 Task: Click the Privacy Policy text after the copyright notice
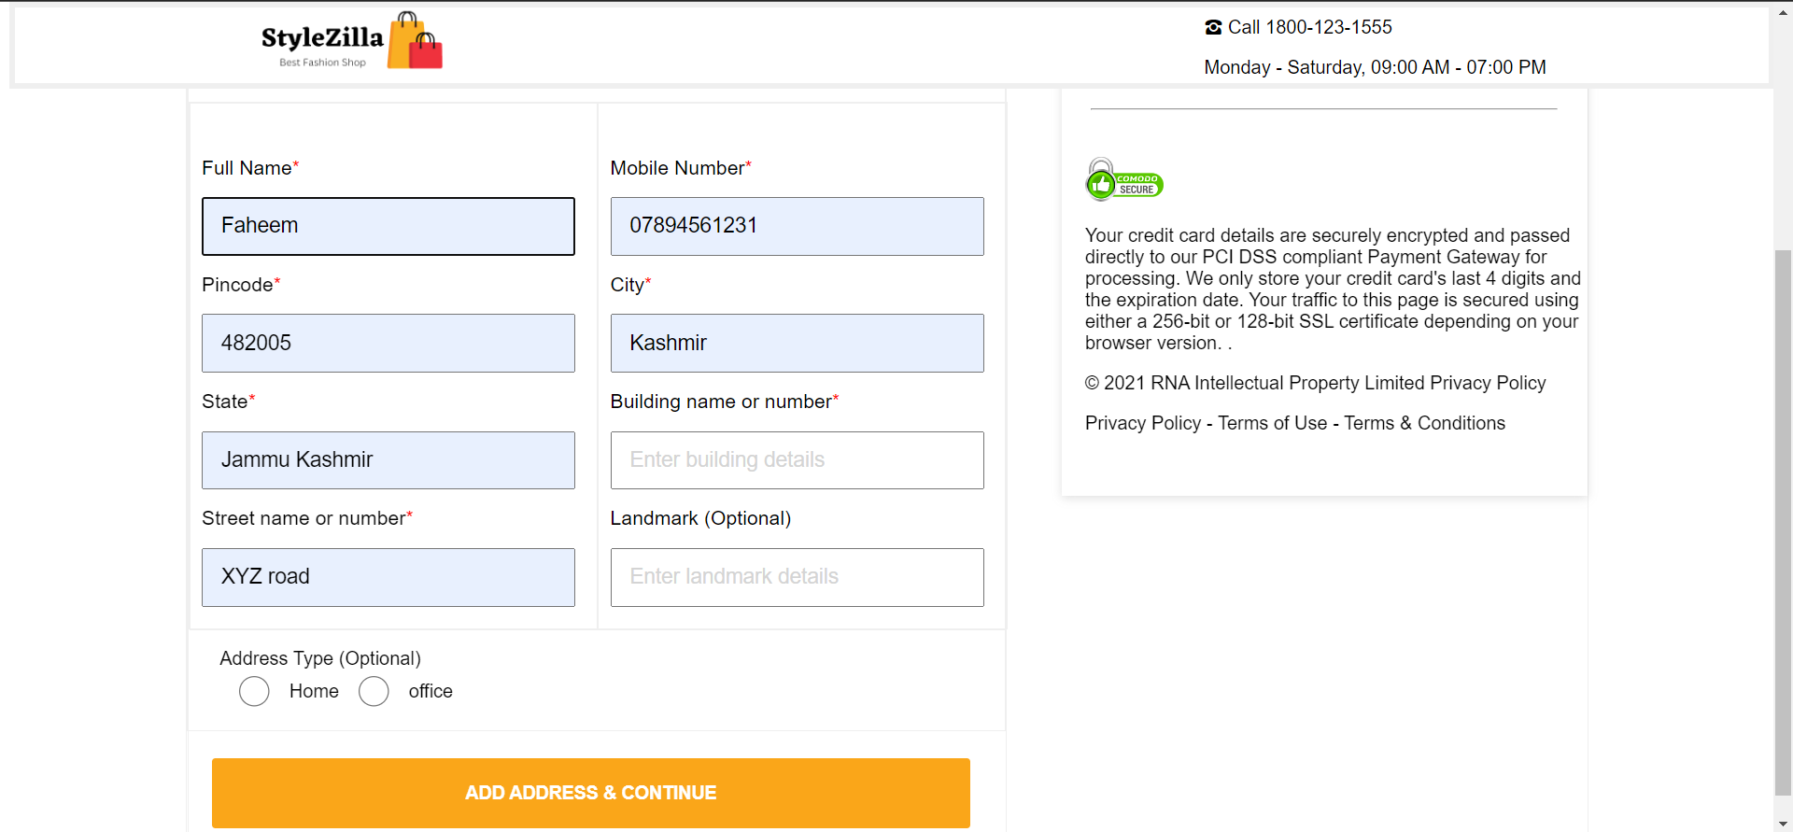tap(1487, 383)
